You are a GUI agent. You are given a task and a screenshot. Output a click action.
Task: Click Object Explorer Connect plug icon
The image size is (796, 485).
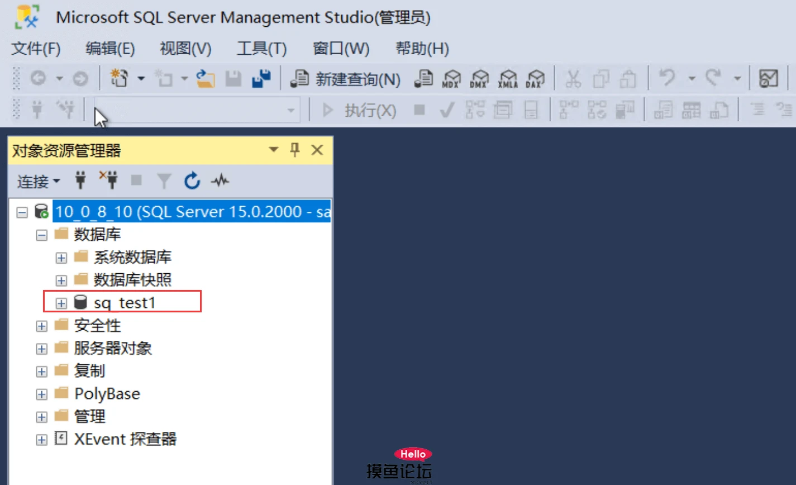(80, 180)
